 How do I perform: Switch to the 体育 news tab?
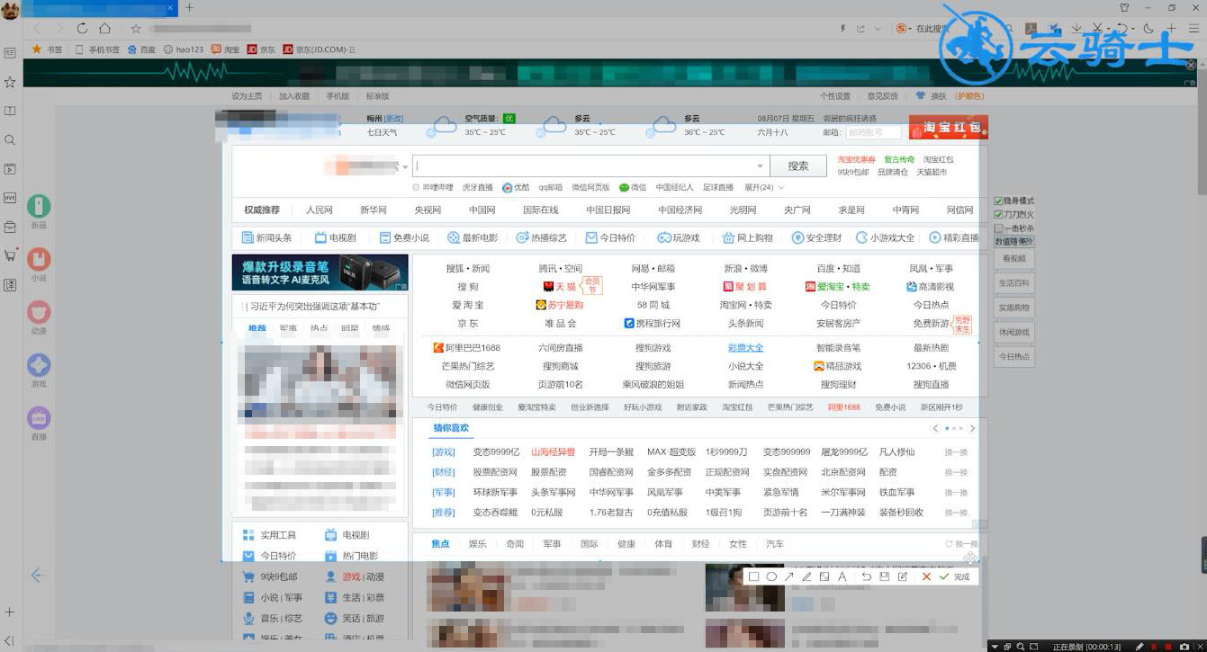tap(663, 544)
